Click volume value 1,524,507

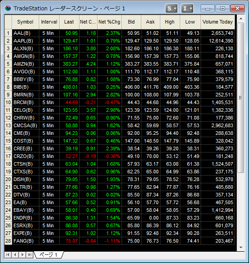click(x=218, y=164)
